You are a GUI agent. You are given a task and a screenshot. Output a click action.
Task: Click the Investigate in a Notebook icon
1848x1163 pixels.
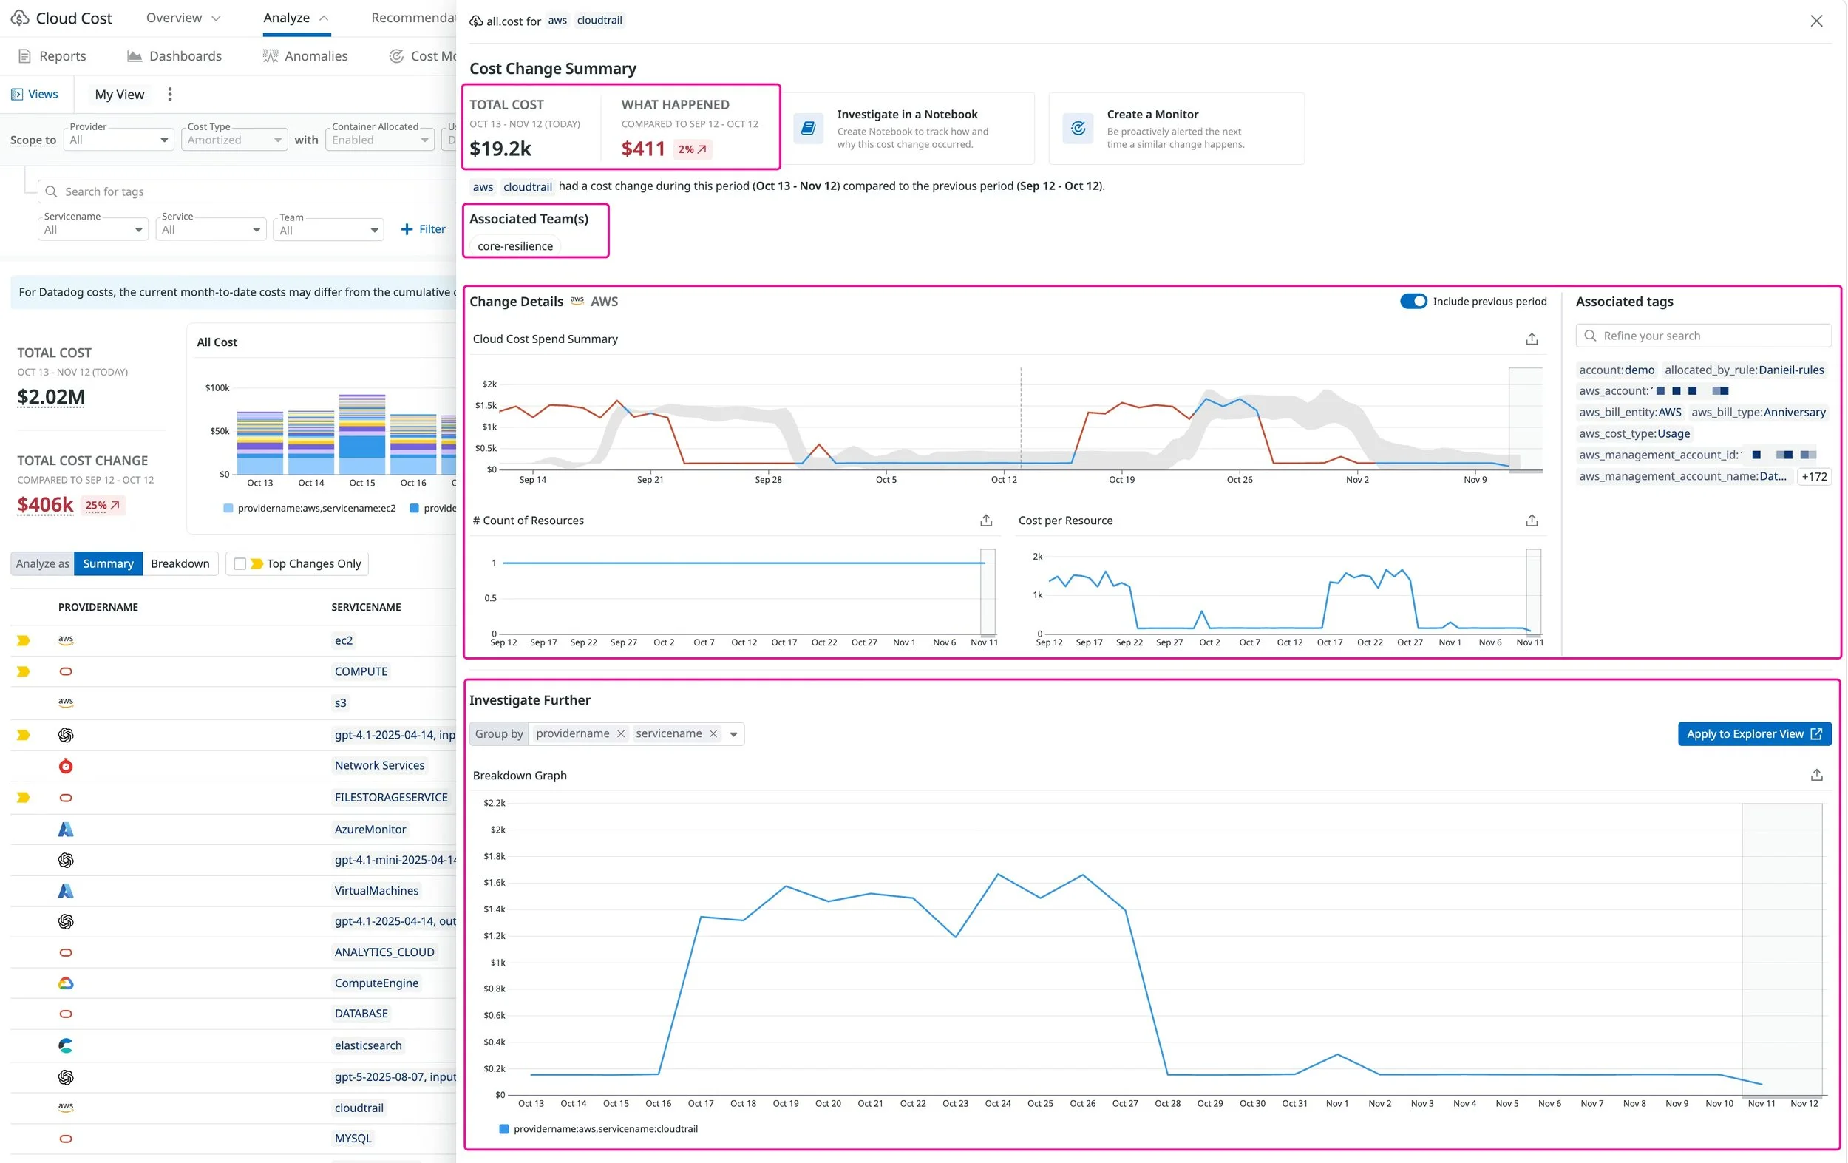tap(807, 128)
